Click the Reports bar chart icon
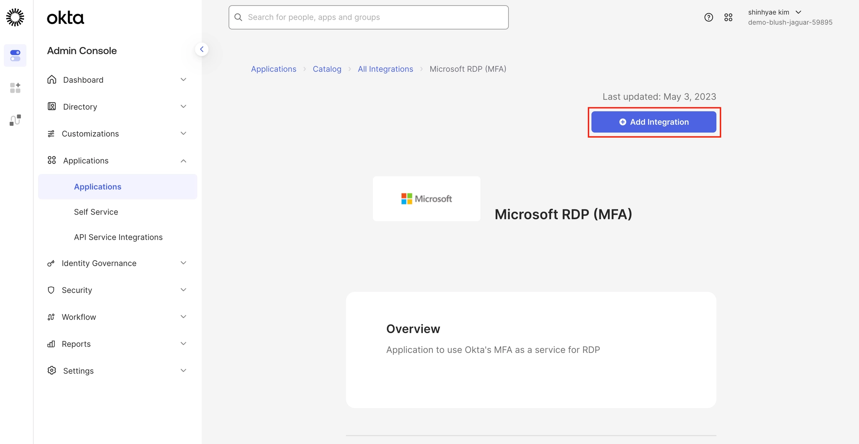Screen dimensions: 859x444 click(51, 344)
